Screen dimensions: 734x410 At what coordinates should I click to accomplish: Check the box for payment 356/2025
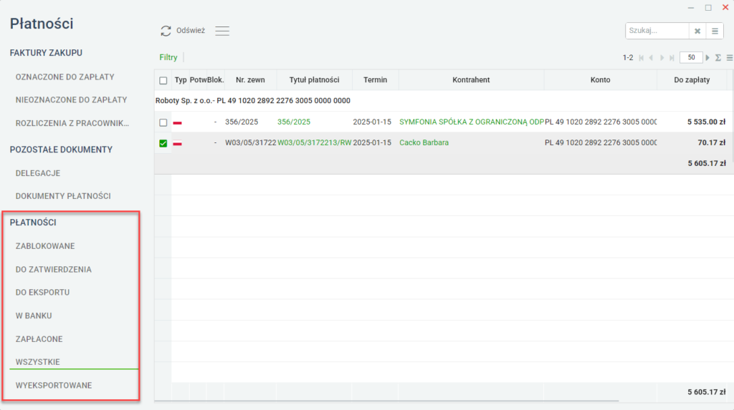pyautogui.click(x=163, y=122)
